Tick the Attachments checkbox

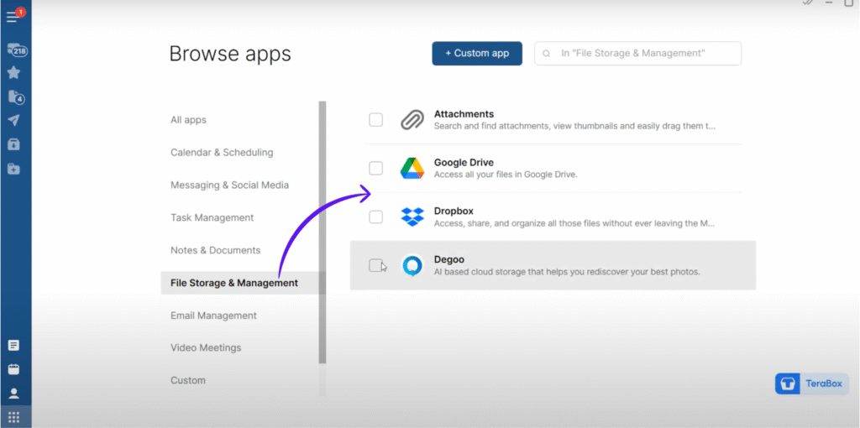[x=375, y=119]
